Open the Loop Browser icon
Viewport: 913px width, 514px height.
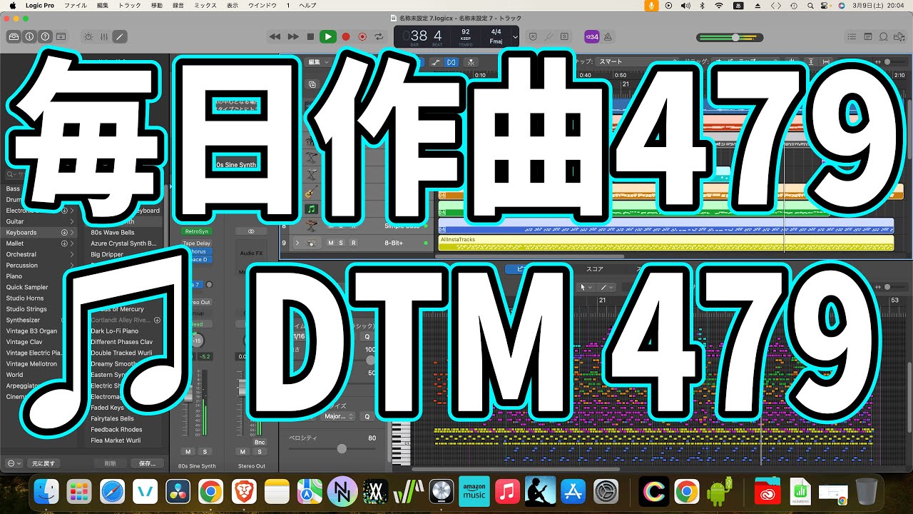tap(884, 36)
